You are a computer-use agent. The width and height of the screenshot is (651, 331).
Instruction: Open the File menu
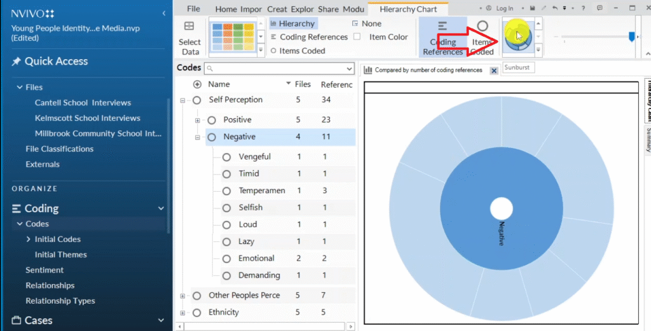(193, 9)
